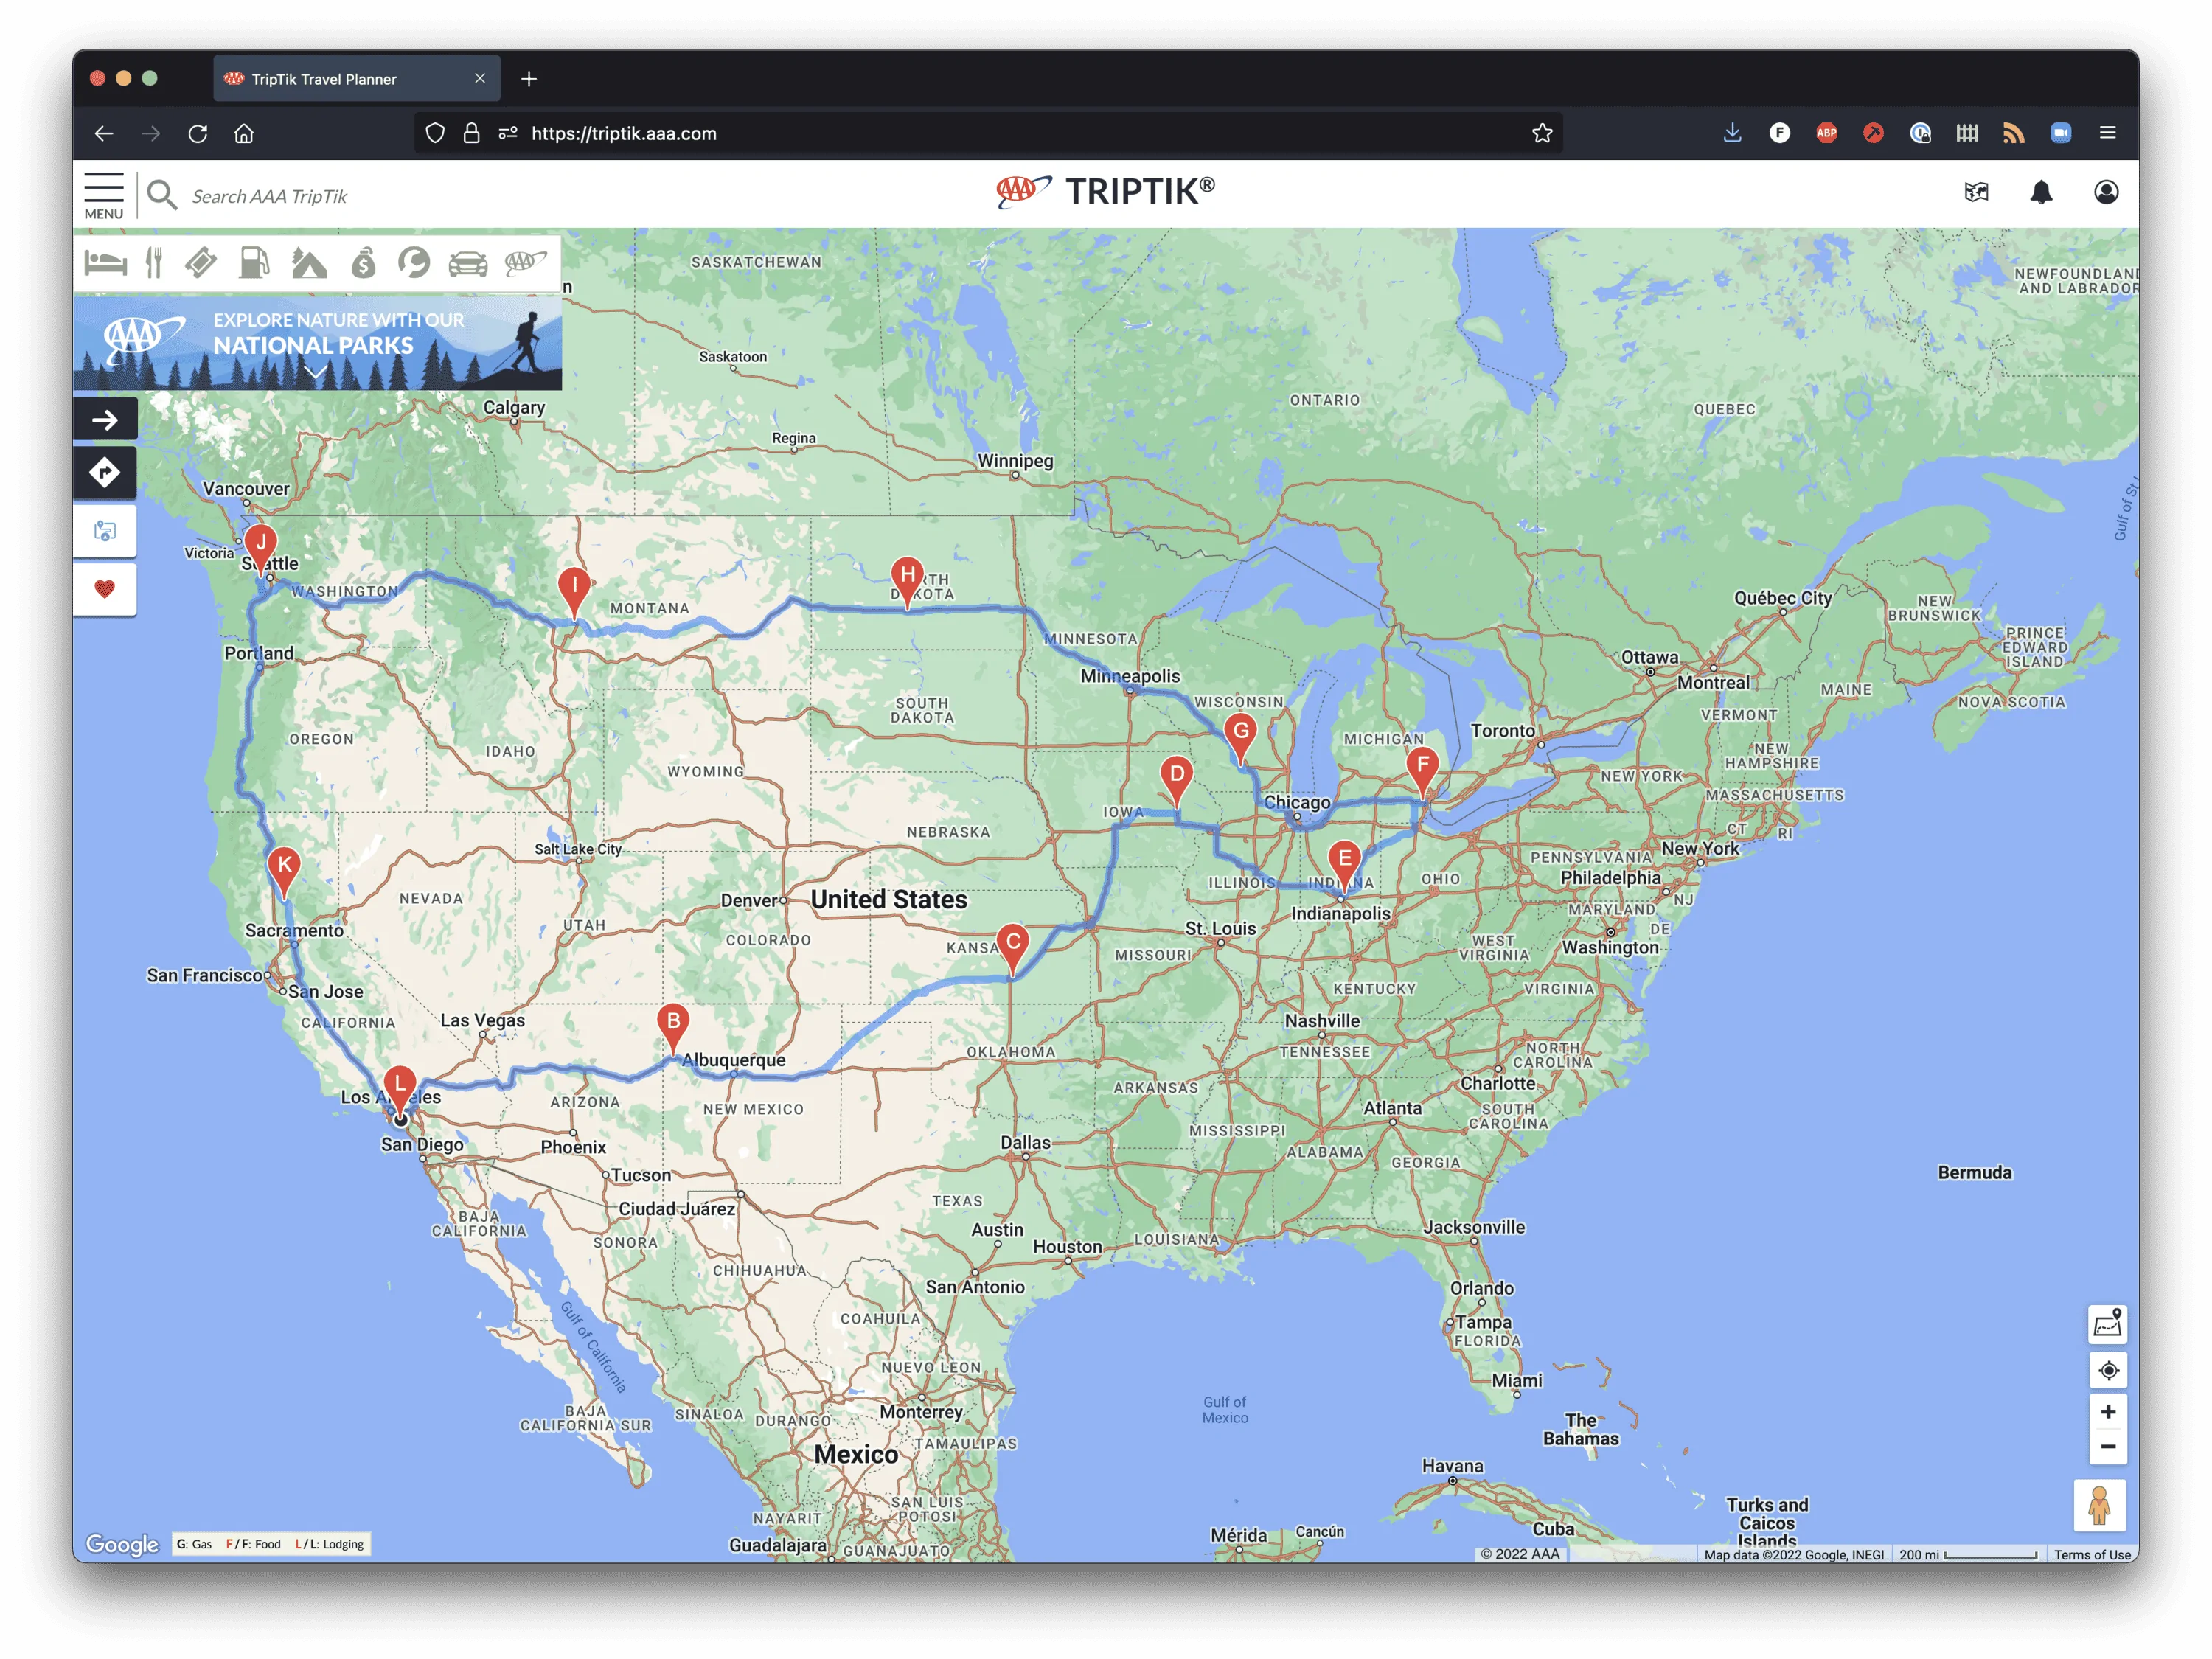Center map on my current location
The width and height of the screenshot is (2212, 1659).
[x=2107, y=1371]
